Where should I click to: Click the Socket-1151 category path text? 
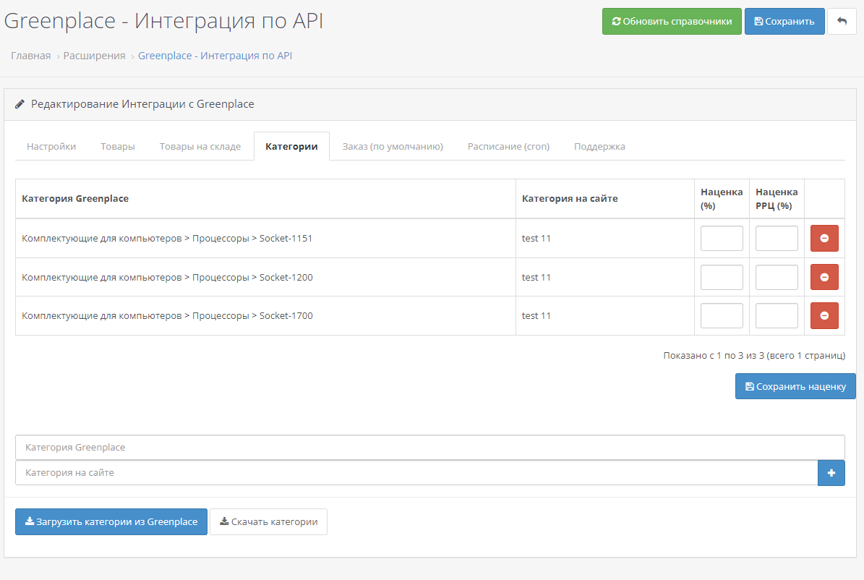click(167, 238)
